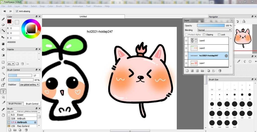
Task: Select the Gradient tool
Action: pos(3,55)
